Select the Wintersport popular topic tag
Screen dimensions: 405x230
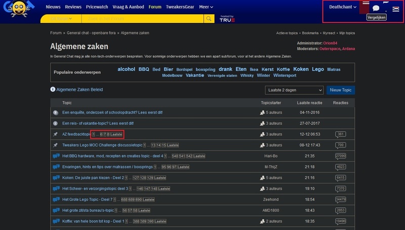pos(285,75)
